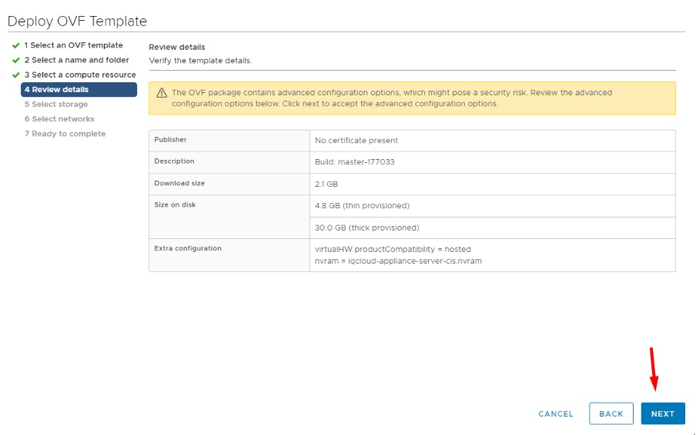
Task: Cancel the OVF deployment
Action: pos(556,413)
